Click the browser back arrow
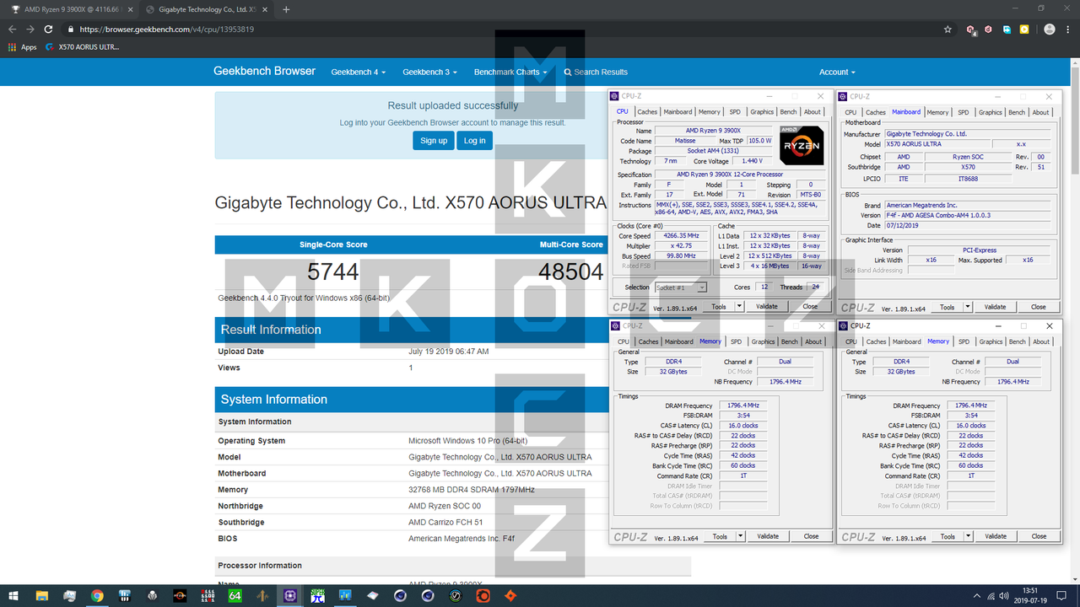The height and width of the screenshot is (607, 1080). [12, 29]
